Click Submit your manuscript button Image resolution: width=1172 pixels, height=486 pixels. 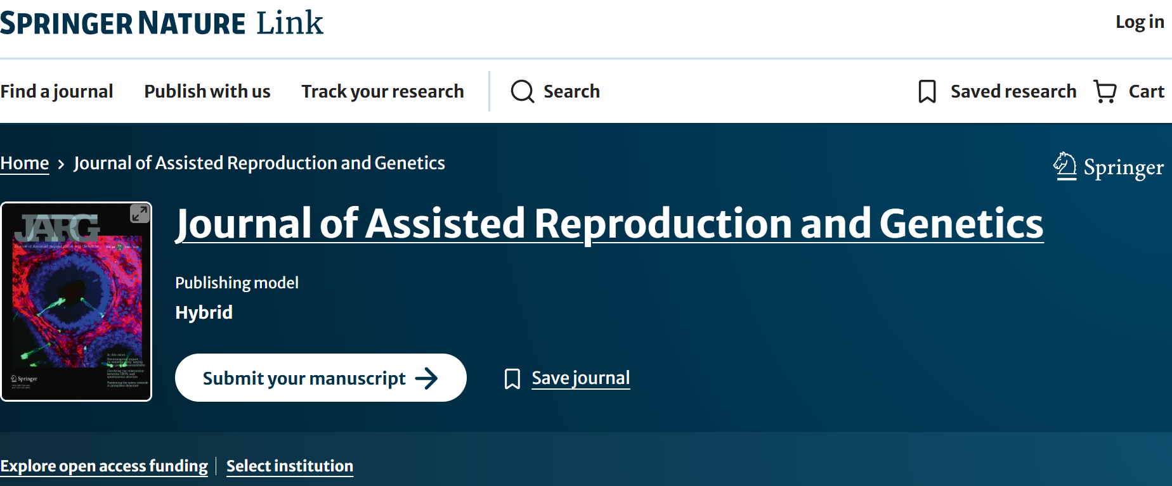click(321, 378)
